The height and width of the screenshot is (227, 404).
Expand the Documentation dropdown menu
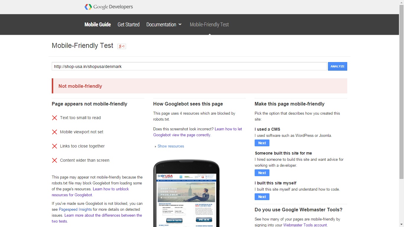pos(164,25)
